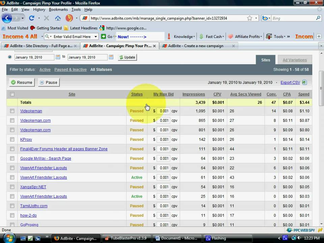Open the Bookmarks menu
Viewport: 324px width, 243px height.
(x=58, y=9)
